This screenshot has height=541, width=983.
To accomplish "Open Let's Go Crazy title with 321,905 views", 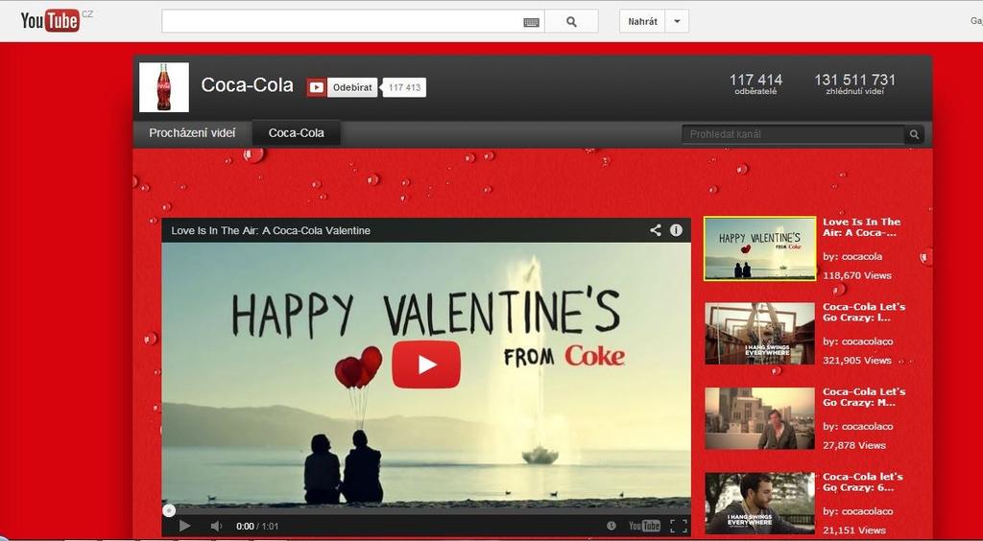I will point(864,312).
